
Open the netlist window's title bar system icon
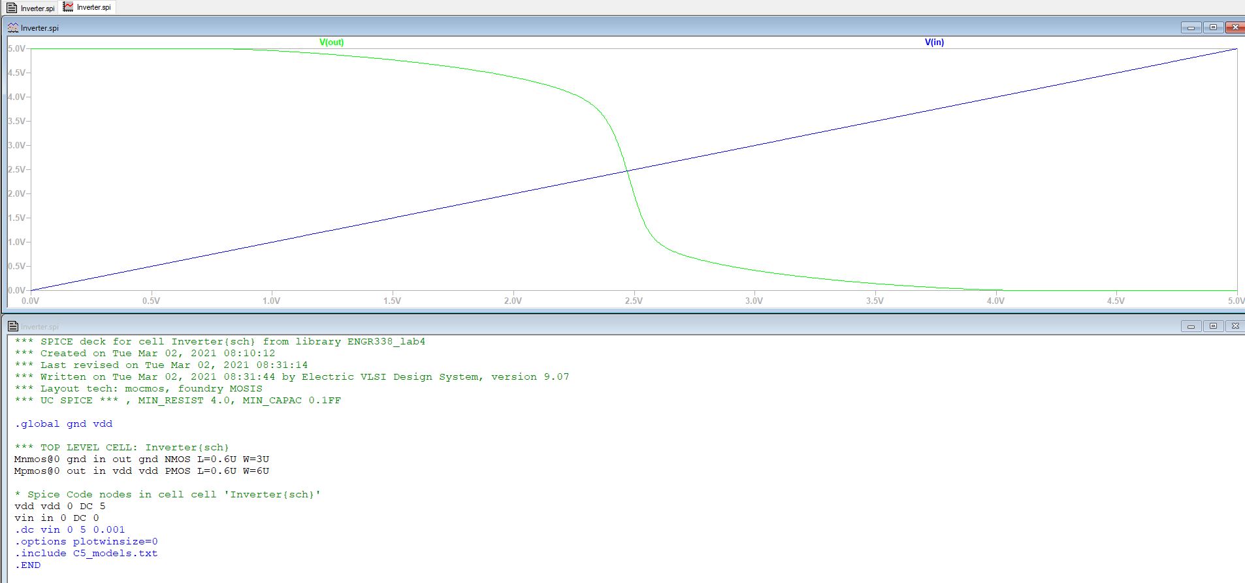click(x=13, y=326)
